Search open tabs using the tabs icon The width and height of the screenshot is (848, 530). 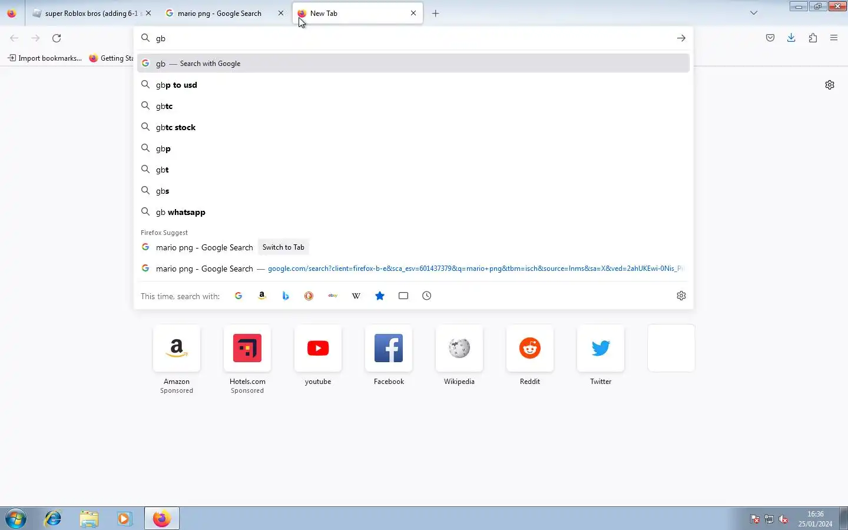tap(403, 296)
